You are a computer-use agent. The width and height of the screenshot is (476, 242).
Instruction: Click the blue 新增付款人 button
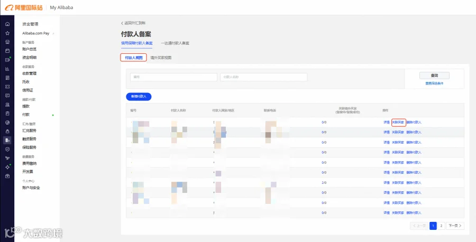tap(139, 97)
